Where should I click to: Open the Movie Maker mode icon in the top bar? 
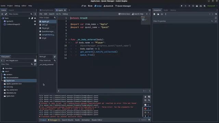click(x=205, y=6)
